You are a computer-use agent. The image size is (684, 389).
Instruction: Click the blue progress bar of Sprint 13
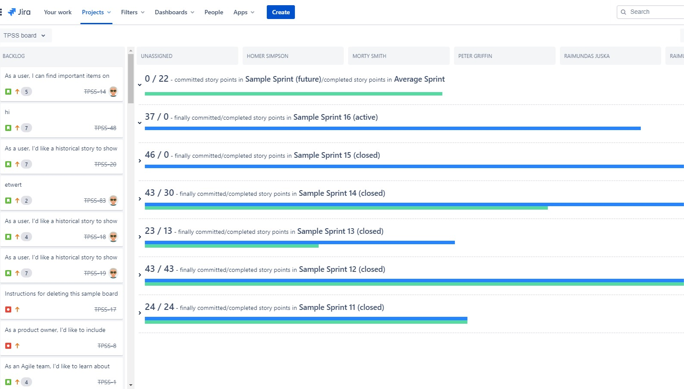(x=299, y=242)
